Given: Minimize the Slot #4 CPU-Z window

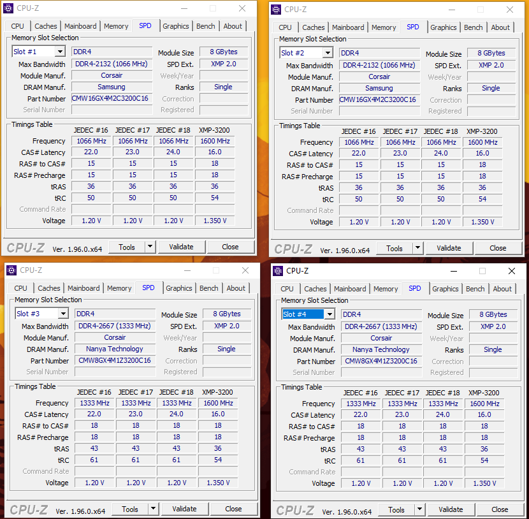Looking at the screenshot, I should pyautogui.click(x=454, y=271).
